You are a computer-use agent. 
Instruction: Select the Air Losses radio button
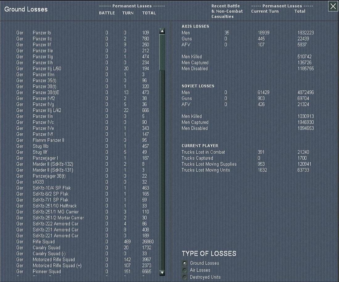185,270
